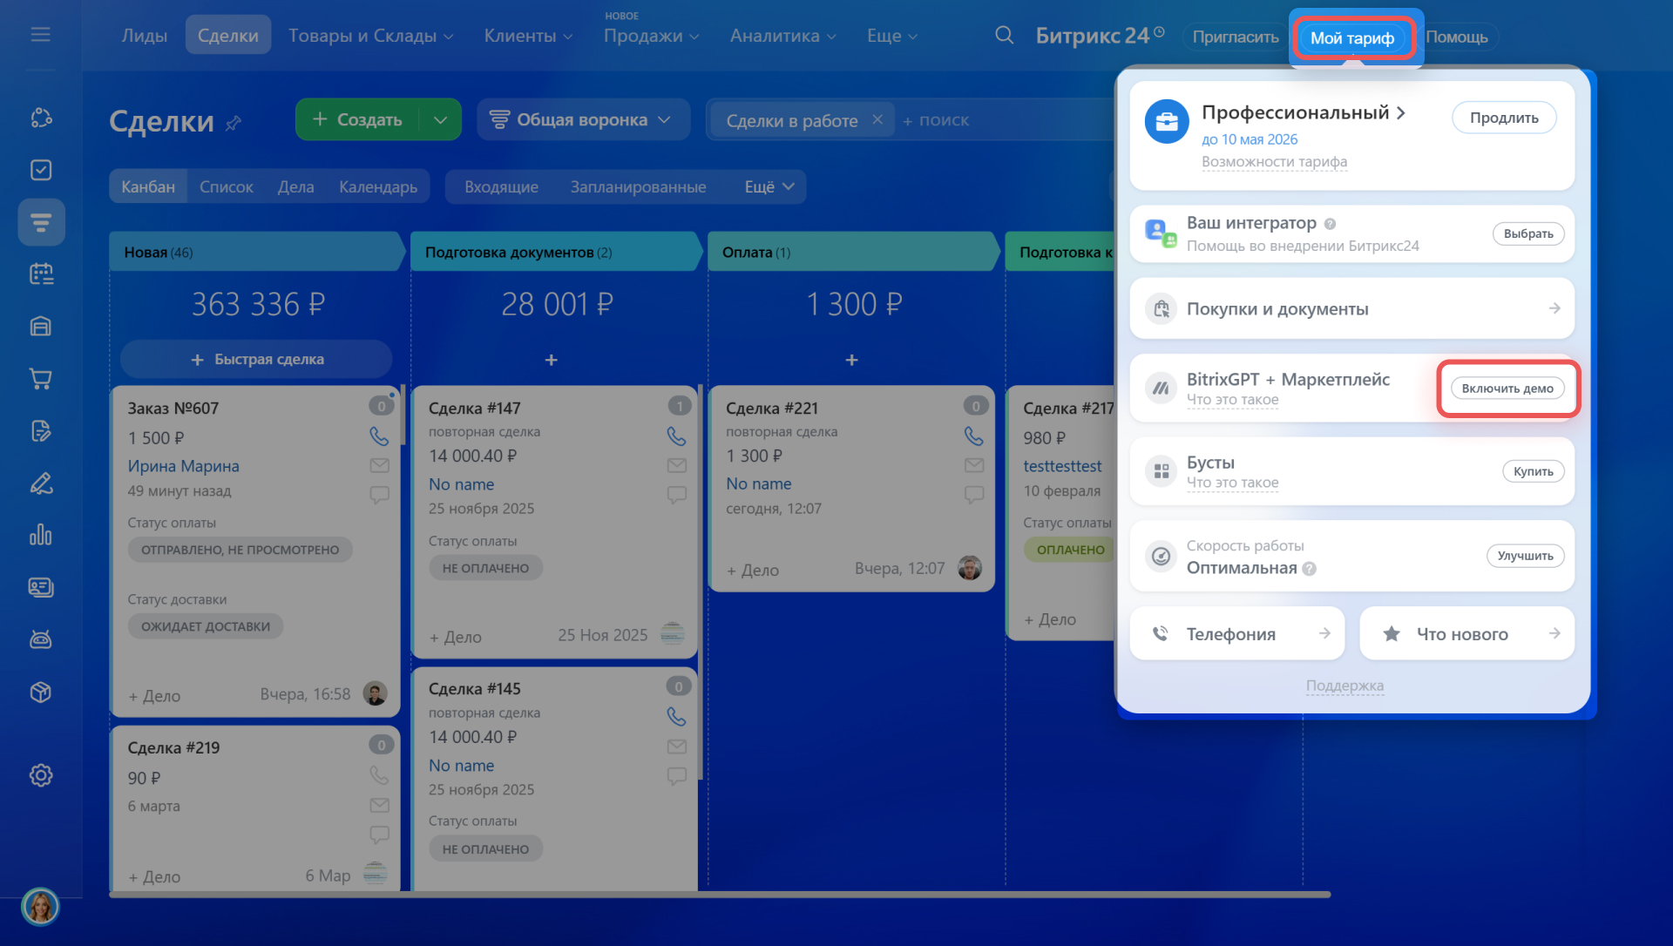
Task: Open the shopping cart sidebar icon
Action: pos(41,379)
